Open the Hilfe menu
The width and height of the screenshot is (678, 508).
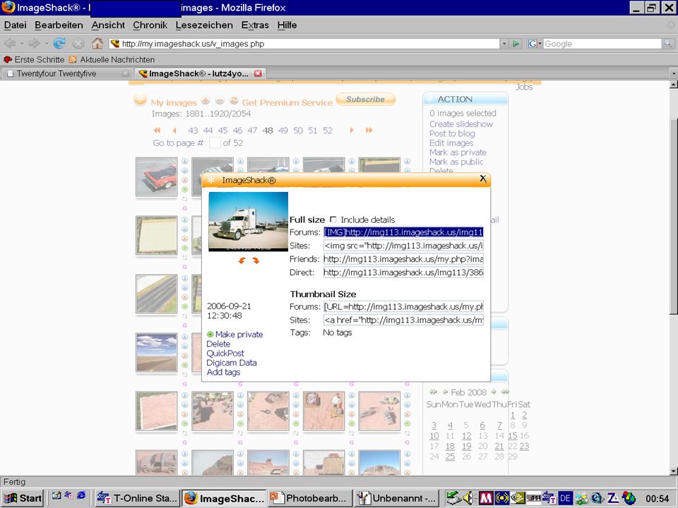[x=287, y=25]
